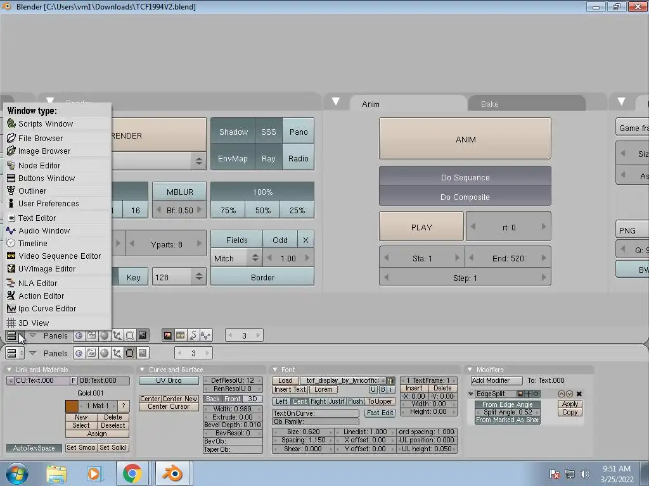Viewport: 649px width, 486px height.
Task: Select Shading context sphere in upper header
Action: 105,335
